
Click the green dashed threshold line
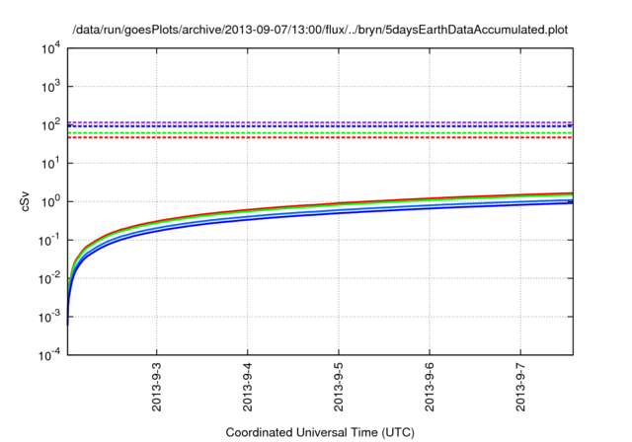point(320,133)
